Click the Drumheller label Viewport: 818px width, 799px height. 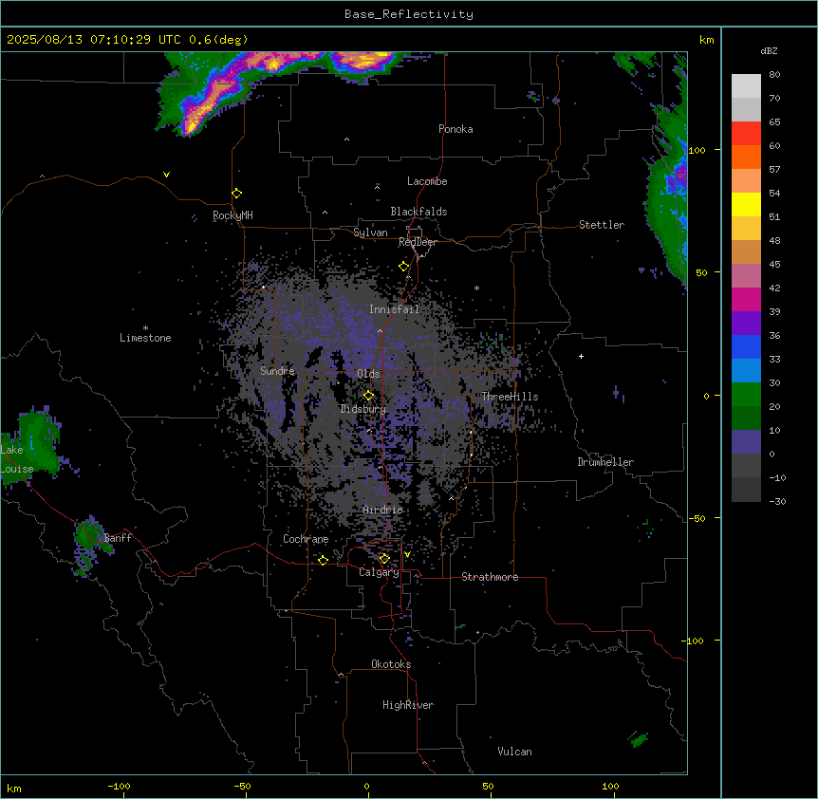tap(605, 462)
